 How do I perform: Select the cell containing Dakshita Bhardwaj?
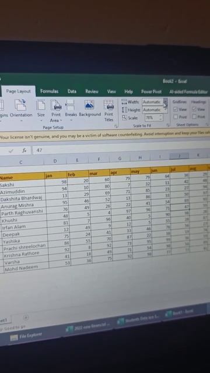click(x=23, y=198)
